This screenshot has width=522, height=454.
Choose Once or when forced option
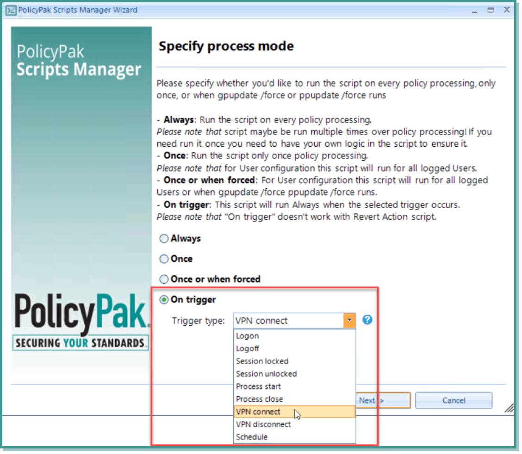point(164,279)
